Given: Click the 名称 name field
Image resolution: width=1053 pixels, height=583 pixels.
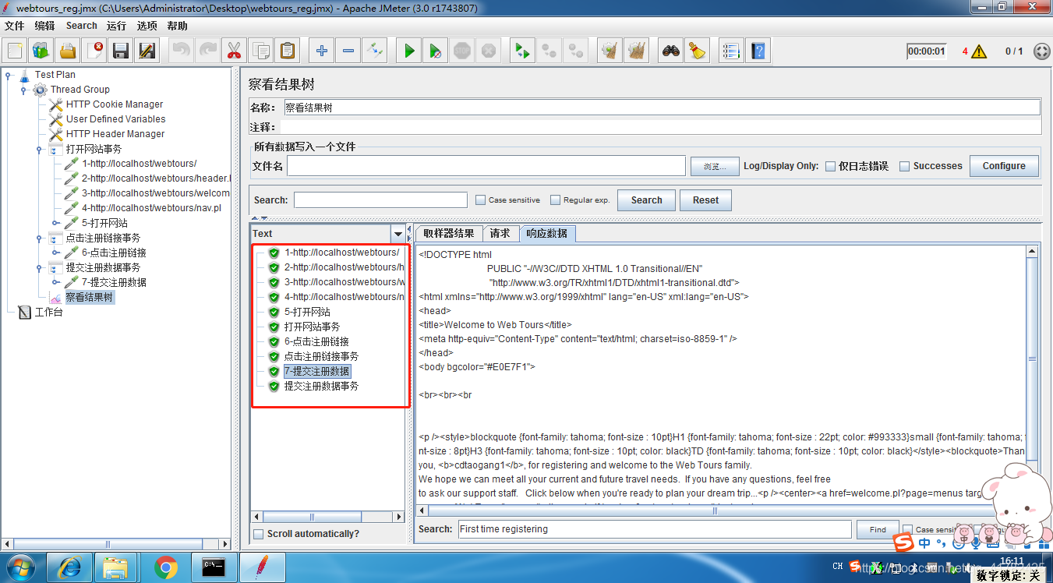Looking at the screenshot, I should 661,108.
